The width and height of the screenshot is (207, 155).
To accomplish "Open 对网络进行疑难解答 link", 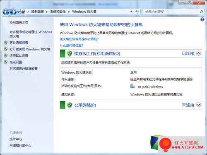I will click(24, 69).
